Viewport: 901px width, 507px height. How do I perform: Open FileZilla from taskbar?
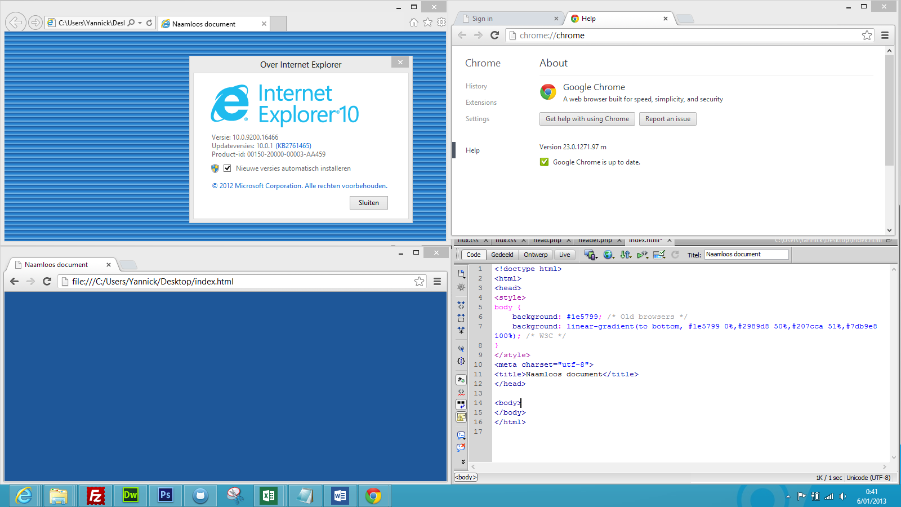tap(96, 496)
